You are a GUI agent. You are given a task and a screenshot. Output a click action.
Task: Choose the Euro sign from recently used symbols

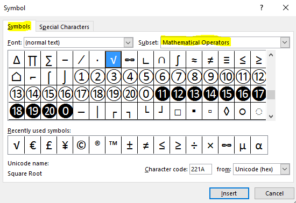(33, 145)
